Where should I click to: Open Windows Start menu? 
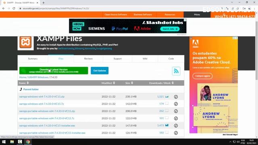[4, 142]
